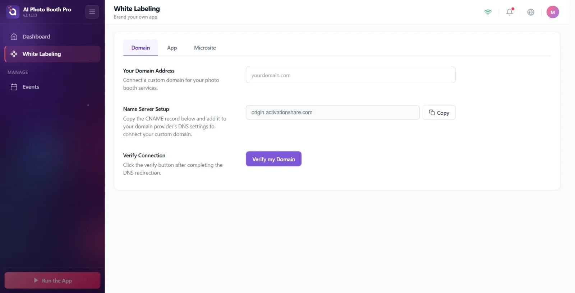Click the Your Domain Address label

pyautogui.click(x=149, y=71)
